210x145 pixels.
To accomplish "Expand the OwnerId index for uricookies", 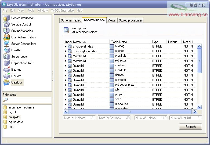I will (66, 104).
